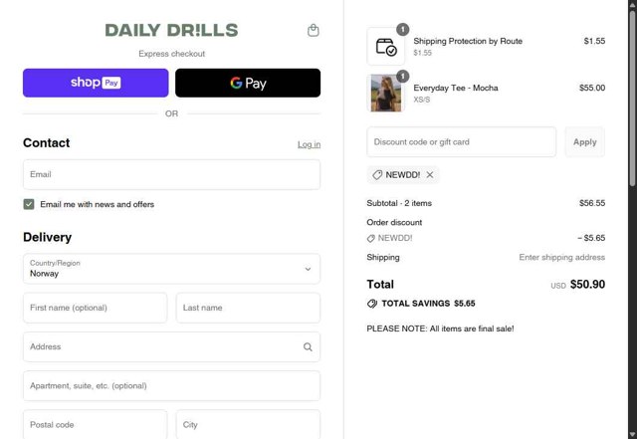Viewport: 637px width, 439px height.
Task: Click the Express checkout label
Action: point(171,54)
